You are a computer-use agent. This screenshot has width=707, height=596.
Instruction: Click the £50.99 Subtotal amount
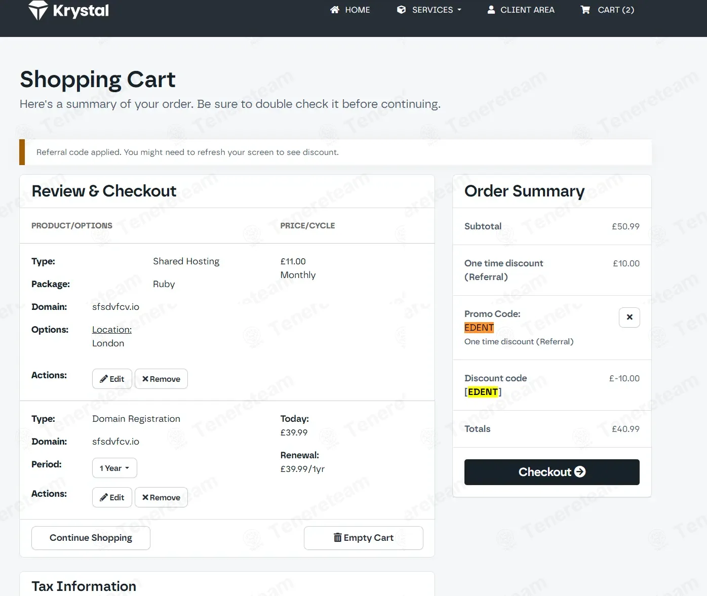[x=625, y=226]
